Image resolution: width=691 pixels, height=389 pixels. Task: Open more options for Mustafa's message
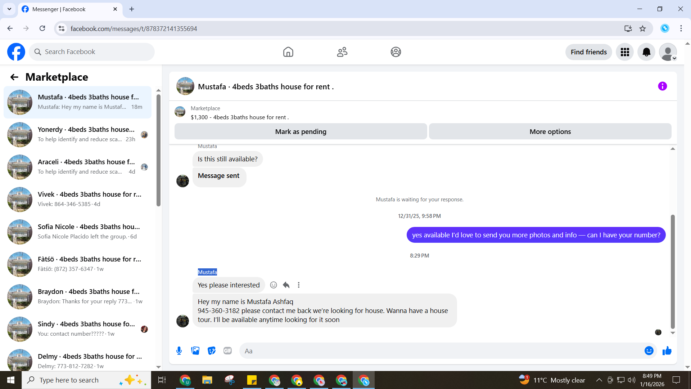(299, 285)
